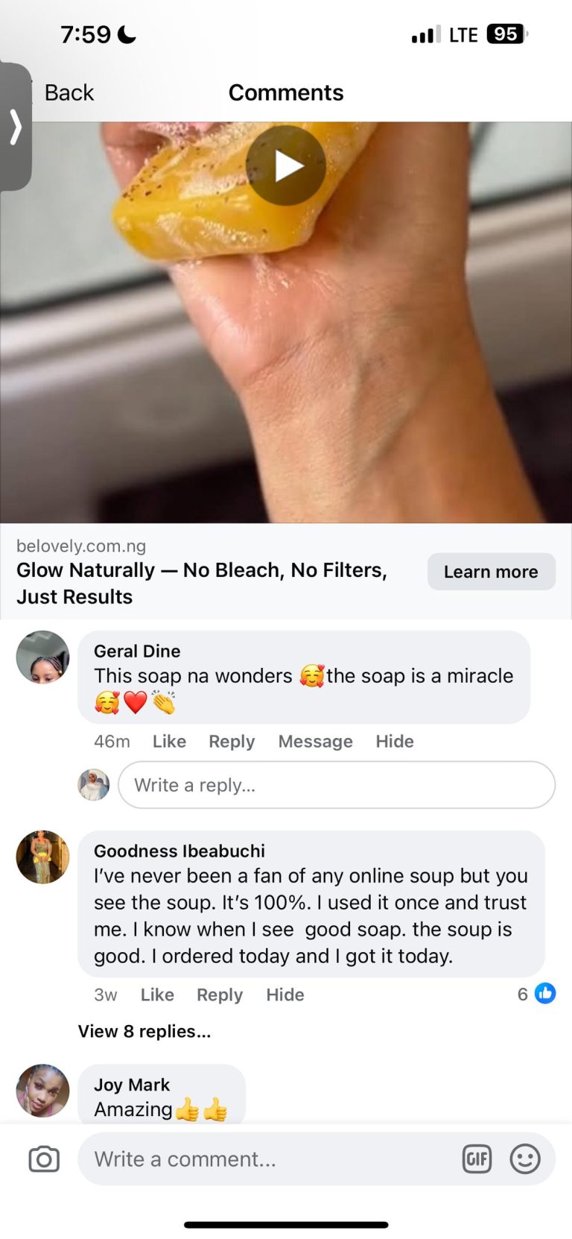Tap the camera icon to attach photo
Viewport: 572px width, 1239px height.
point(44,1159)
